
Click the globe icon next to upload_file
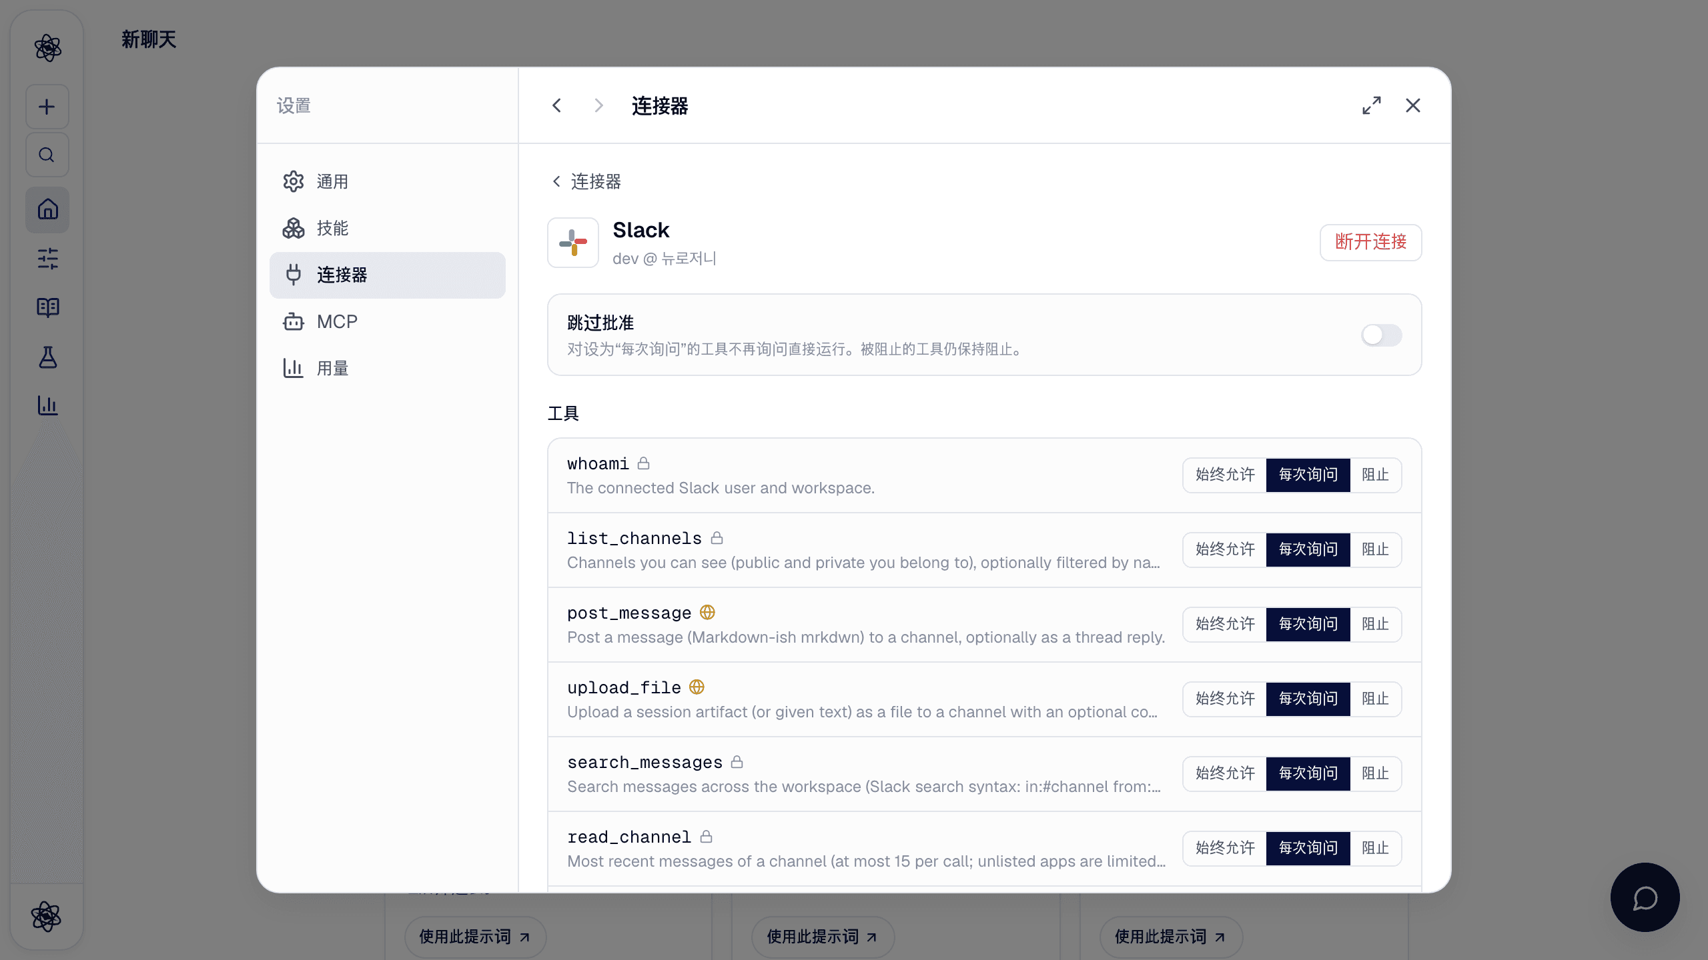tap(697, 687)
